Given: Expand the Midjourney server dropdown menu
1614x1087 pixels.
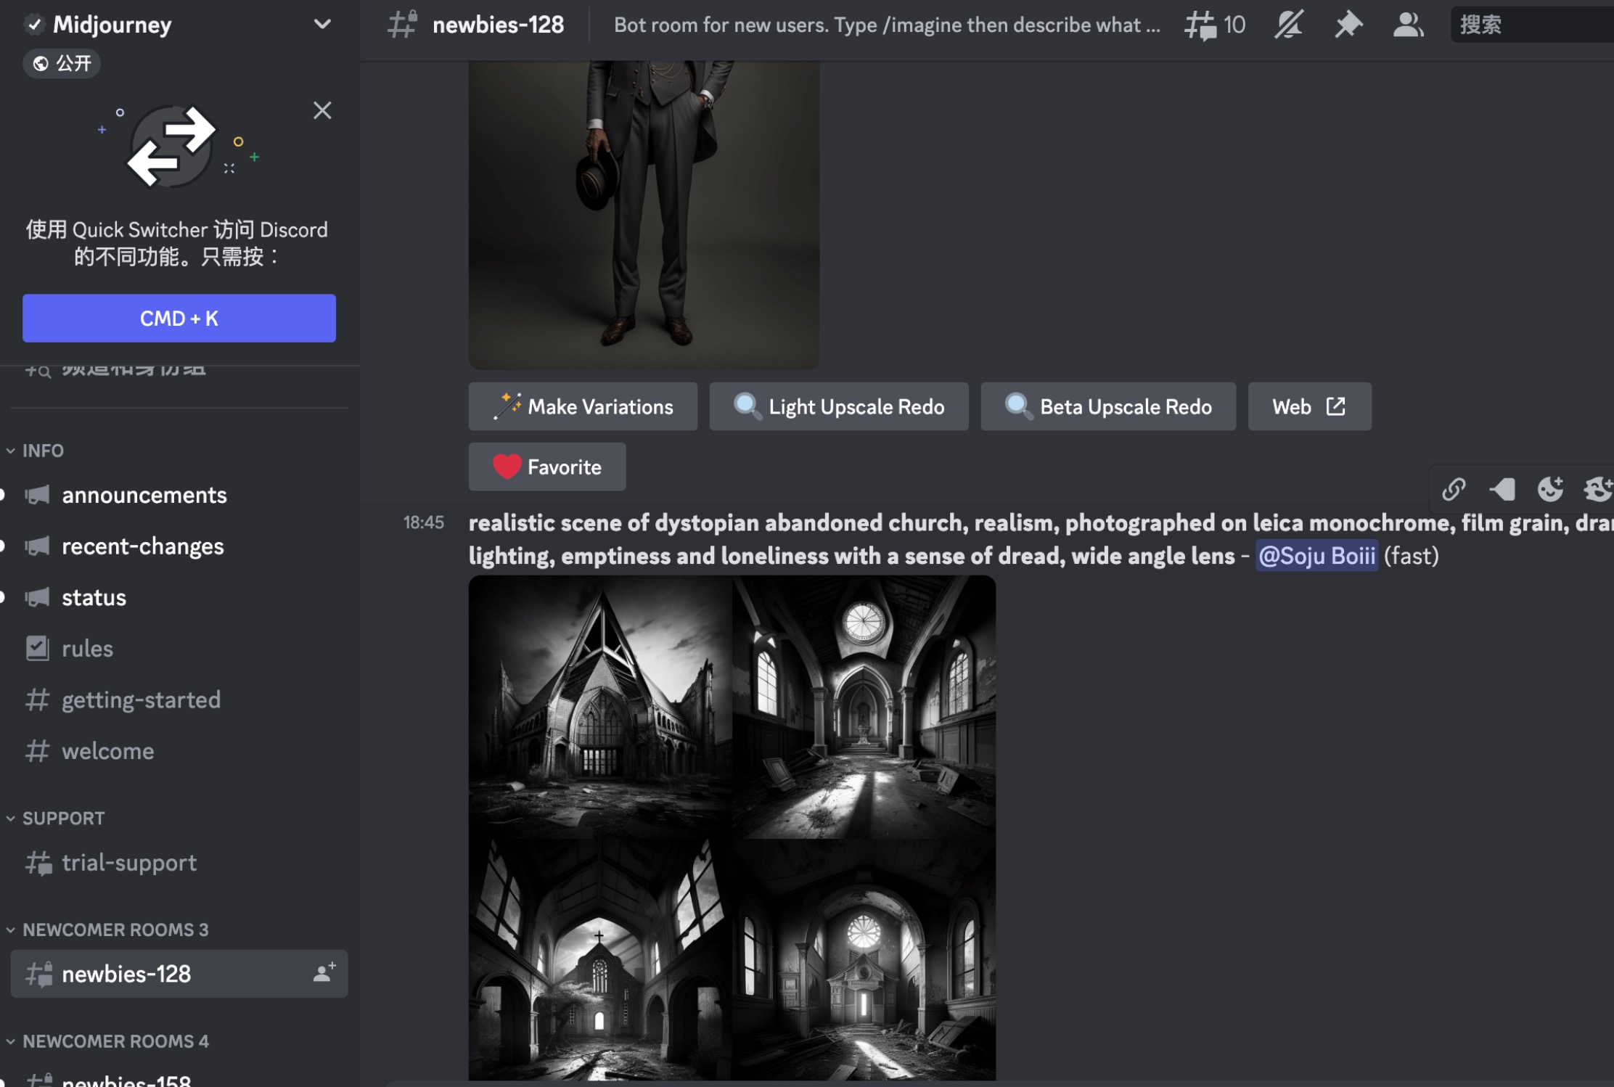Looking at the screenshot, I should click(322, 25).
